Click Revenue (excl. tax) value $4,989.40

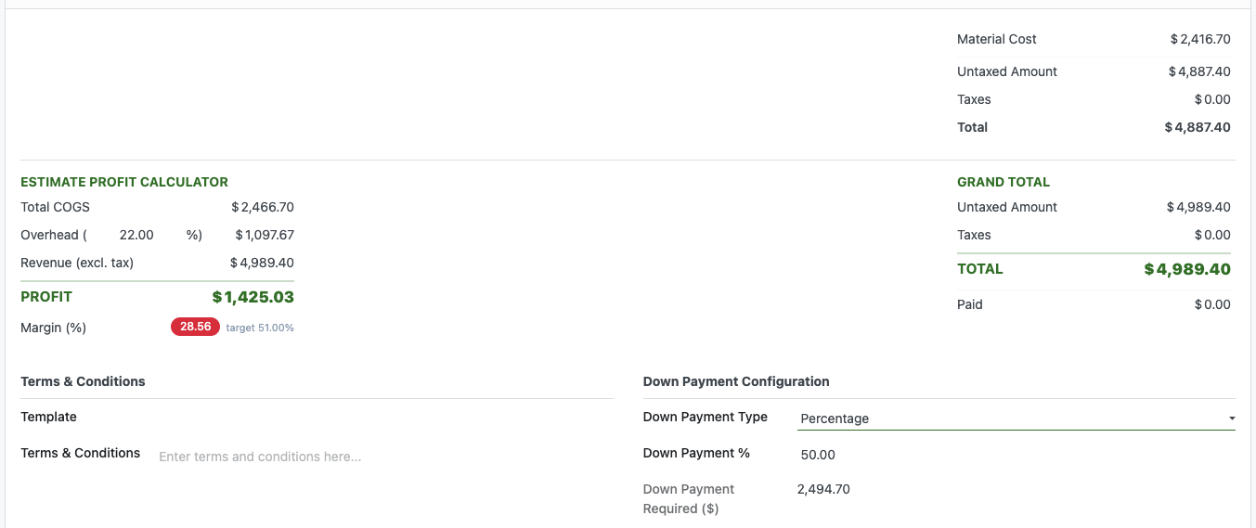pos(262,263)
